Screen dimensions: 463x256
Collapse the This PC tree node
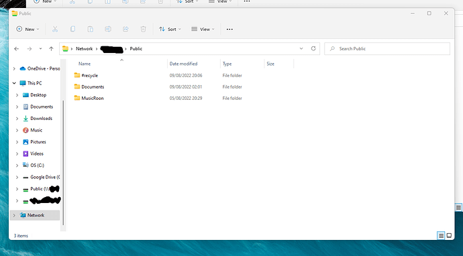14,83
